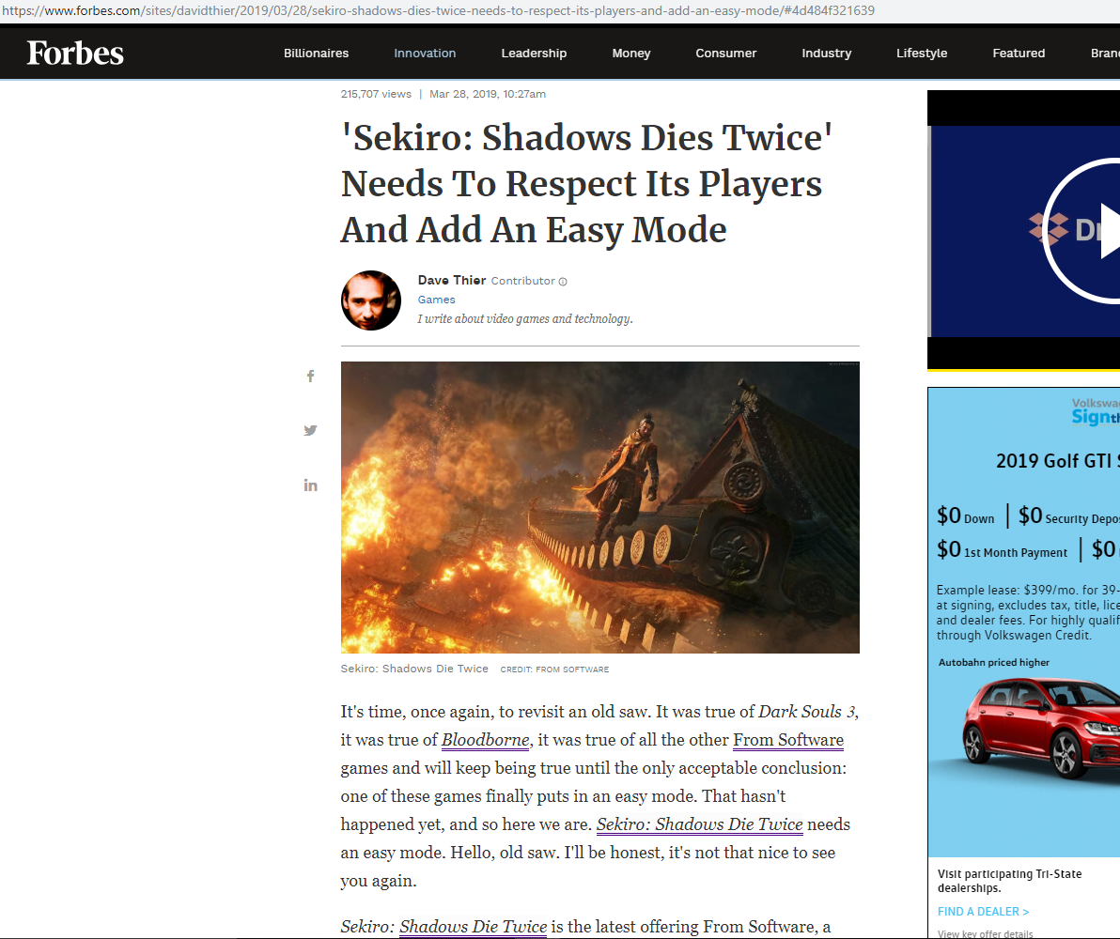Click 'Sekiro: Shadows Die Twice' image caption
1120x939 pixels.
[x=414, y=670]
